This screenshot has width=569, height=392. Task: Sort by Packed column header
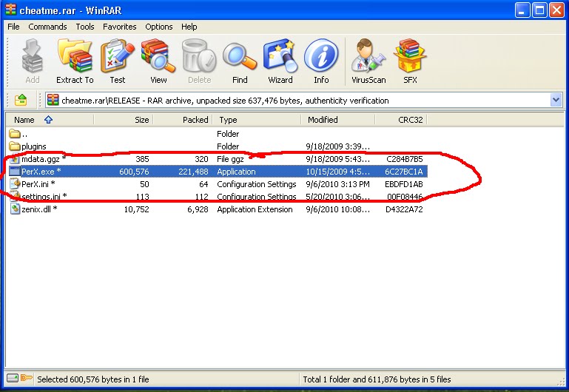point(183,120)
